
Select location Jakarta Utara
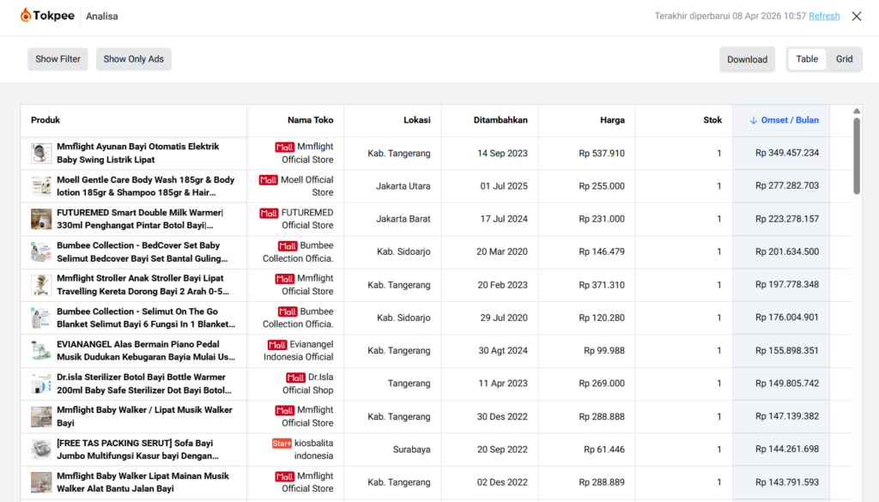click(x=403, y=186)
